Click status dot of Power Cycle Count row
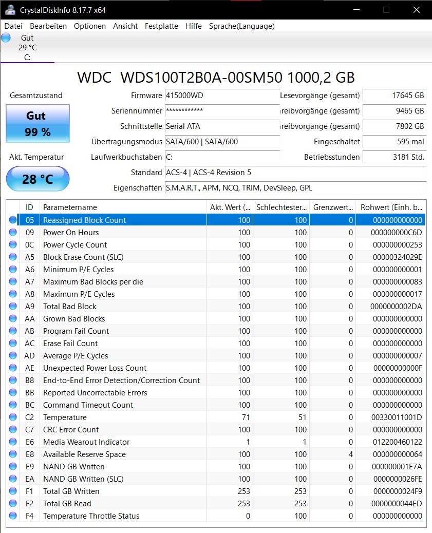432x533 pixels. [13, 244]
